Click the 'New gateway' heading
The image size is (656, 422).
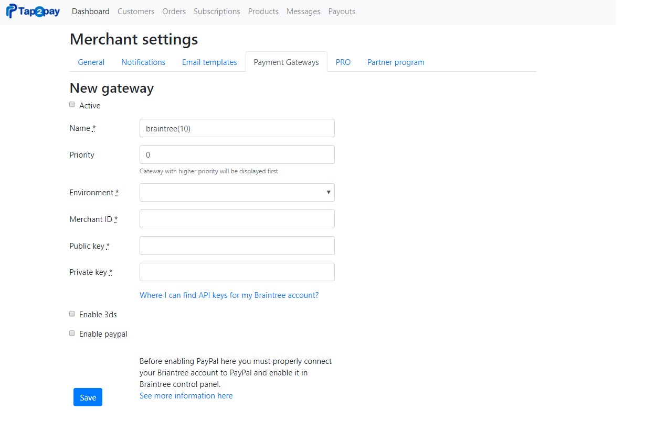[112, 88]
